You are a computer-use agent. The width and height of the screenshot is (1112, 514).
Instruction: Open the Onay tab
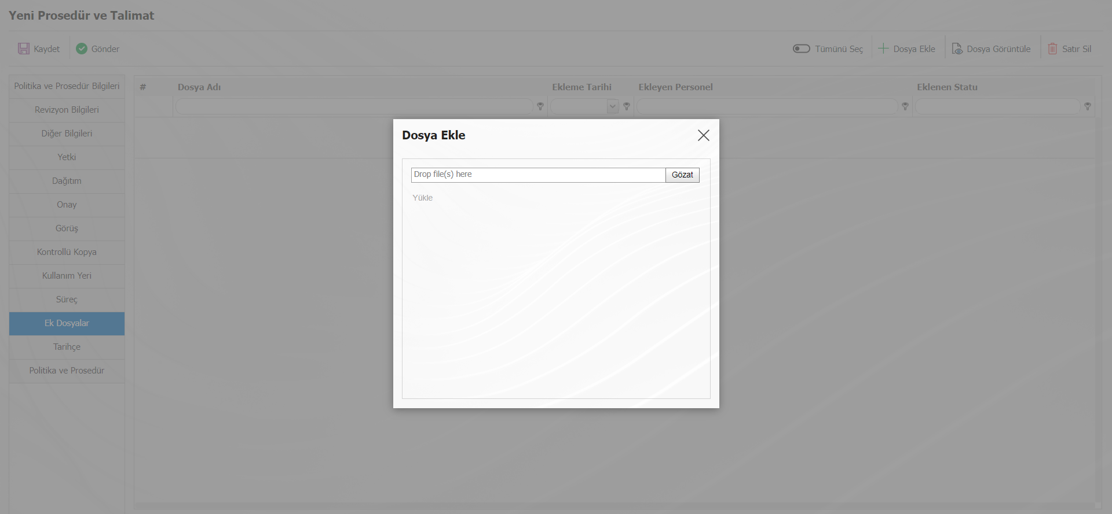pos(67,205)
